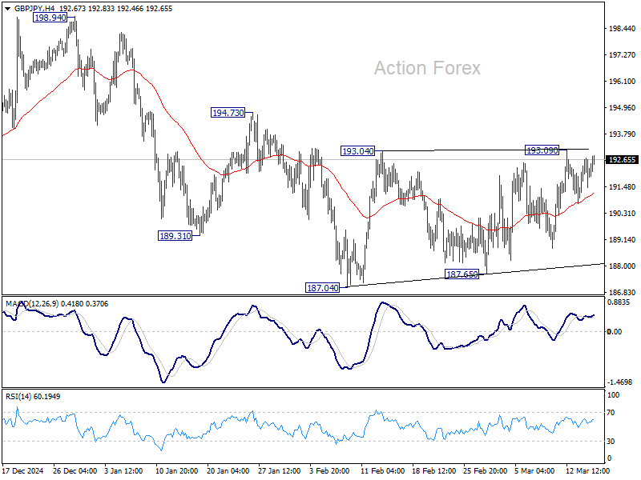Image resolution: width=641 pixels, height=480 pixels.
Task: Click the 20 Jan 04:00 time label
Action: tap(228, 470)
